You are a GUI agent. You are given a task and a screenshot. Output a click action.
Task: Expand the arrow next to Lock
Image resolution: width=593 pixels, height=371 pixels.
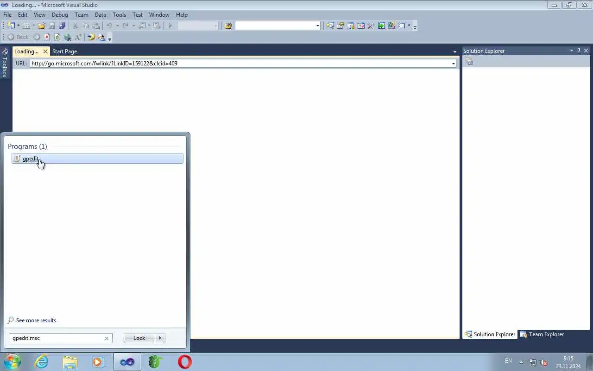(x=160, y=338)
